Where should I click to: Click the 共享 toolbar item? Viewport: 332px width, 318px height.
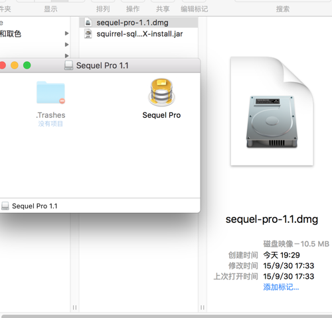163,9
